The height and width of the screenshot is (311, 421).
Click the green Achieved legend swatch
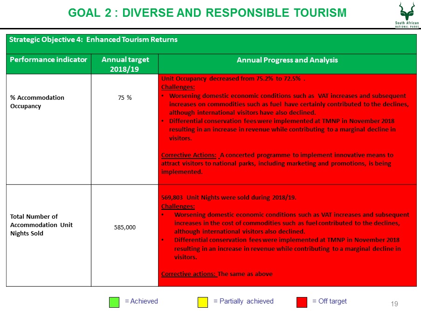point(114,302)
